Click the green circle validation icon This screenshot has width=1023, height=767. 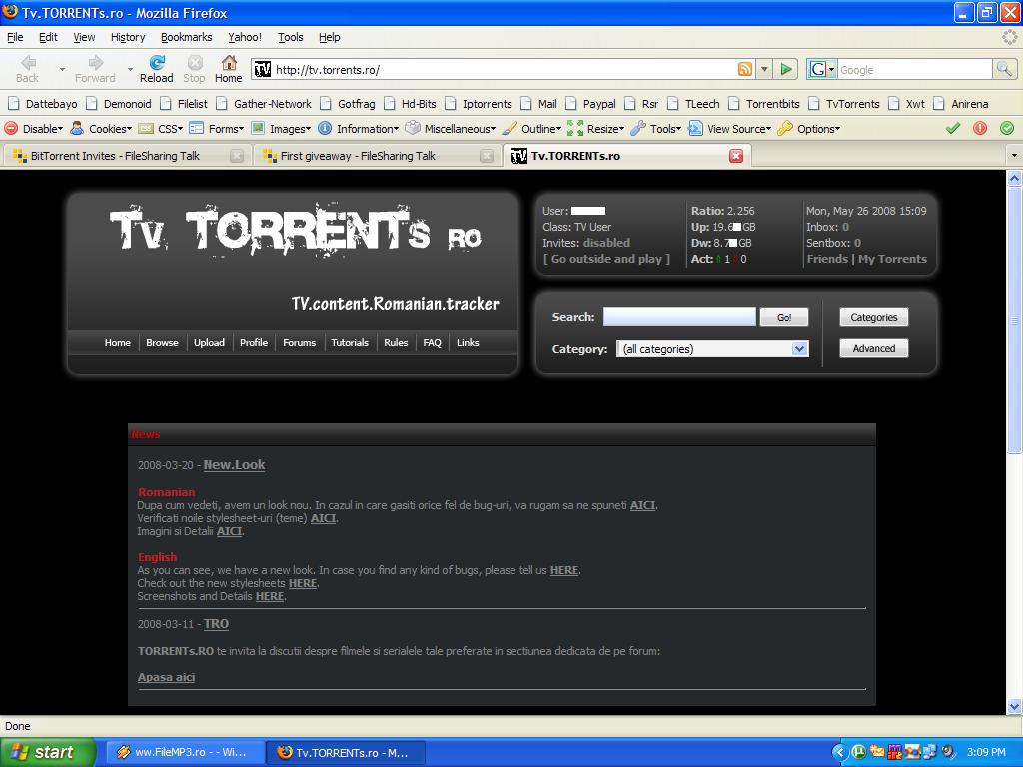click(x=1007, y=129)
